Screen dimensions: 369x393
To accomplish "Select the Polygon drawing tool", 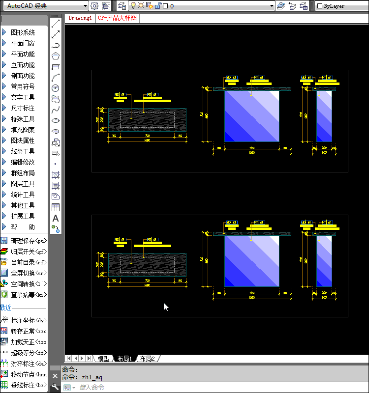I will coord(56,56).
